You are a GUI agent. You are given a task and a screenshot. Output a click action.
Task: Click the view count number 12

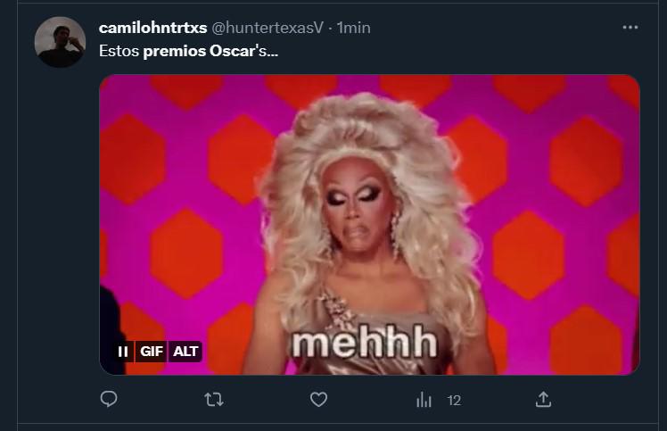click(x=454, y=401)
